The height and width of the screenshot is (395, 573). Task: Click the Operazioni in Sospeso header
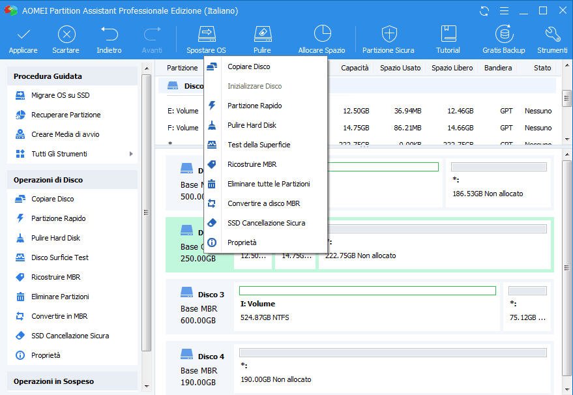pos(72,381)
